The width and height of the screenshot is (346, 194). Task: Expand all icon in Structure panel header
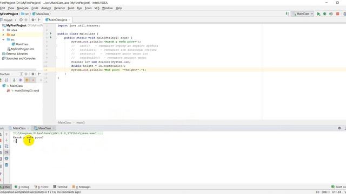tap(21, 74)
